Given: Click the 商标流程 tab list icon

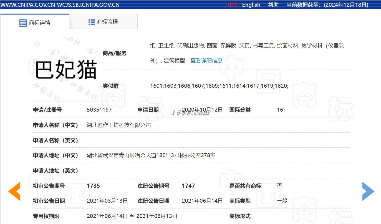Looking at the screenshot, I should coord(92,22).
